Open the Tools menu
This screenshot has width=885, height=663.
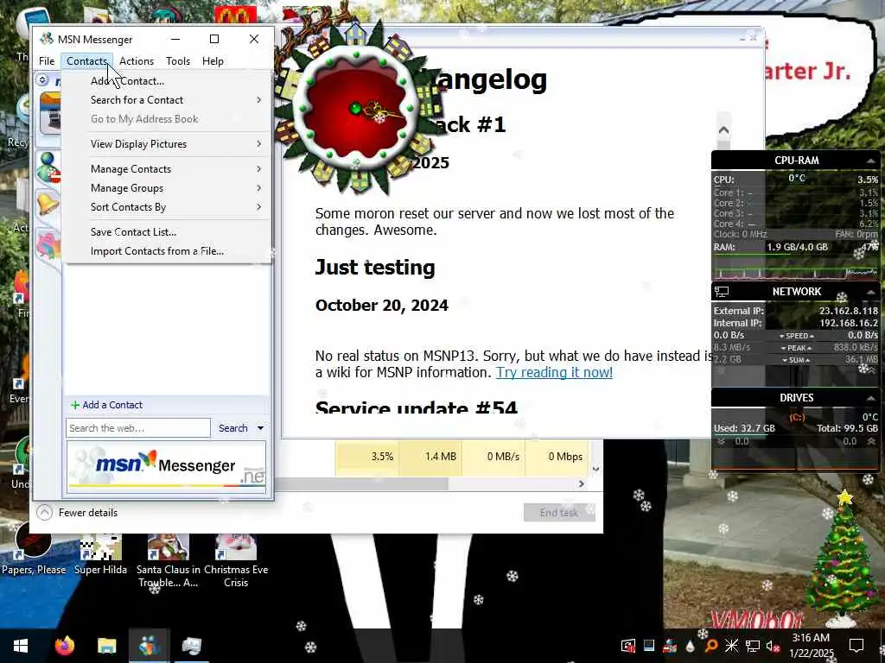[178, 61]
